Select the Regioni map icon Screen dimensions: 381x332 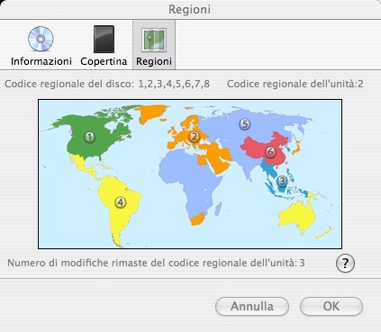click(154, 40)
